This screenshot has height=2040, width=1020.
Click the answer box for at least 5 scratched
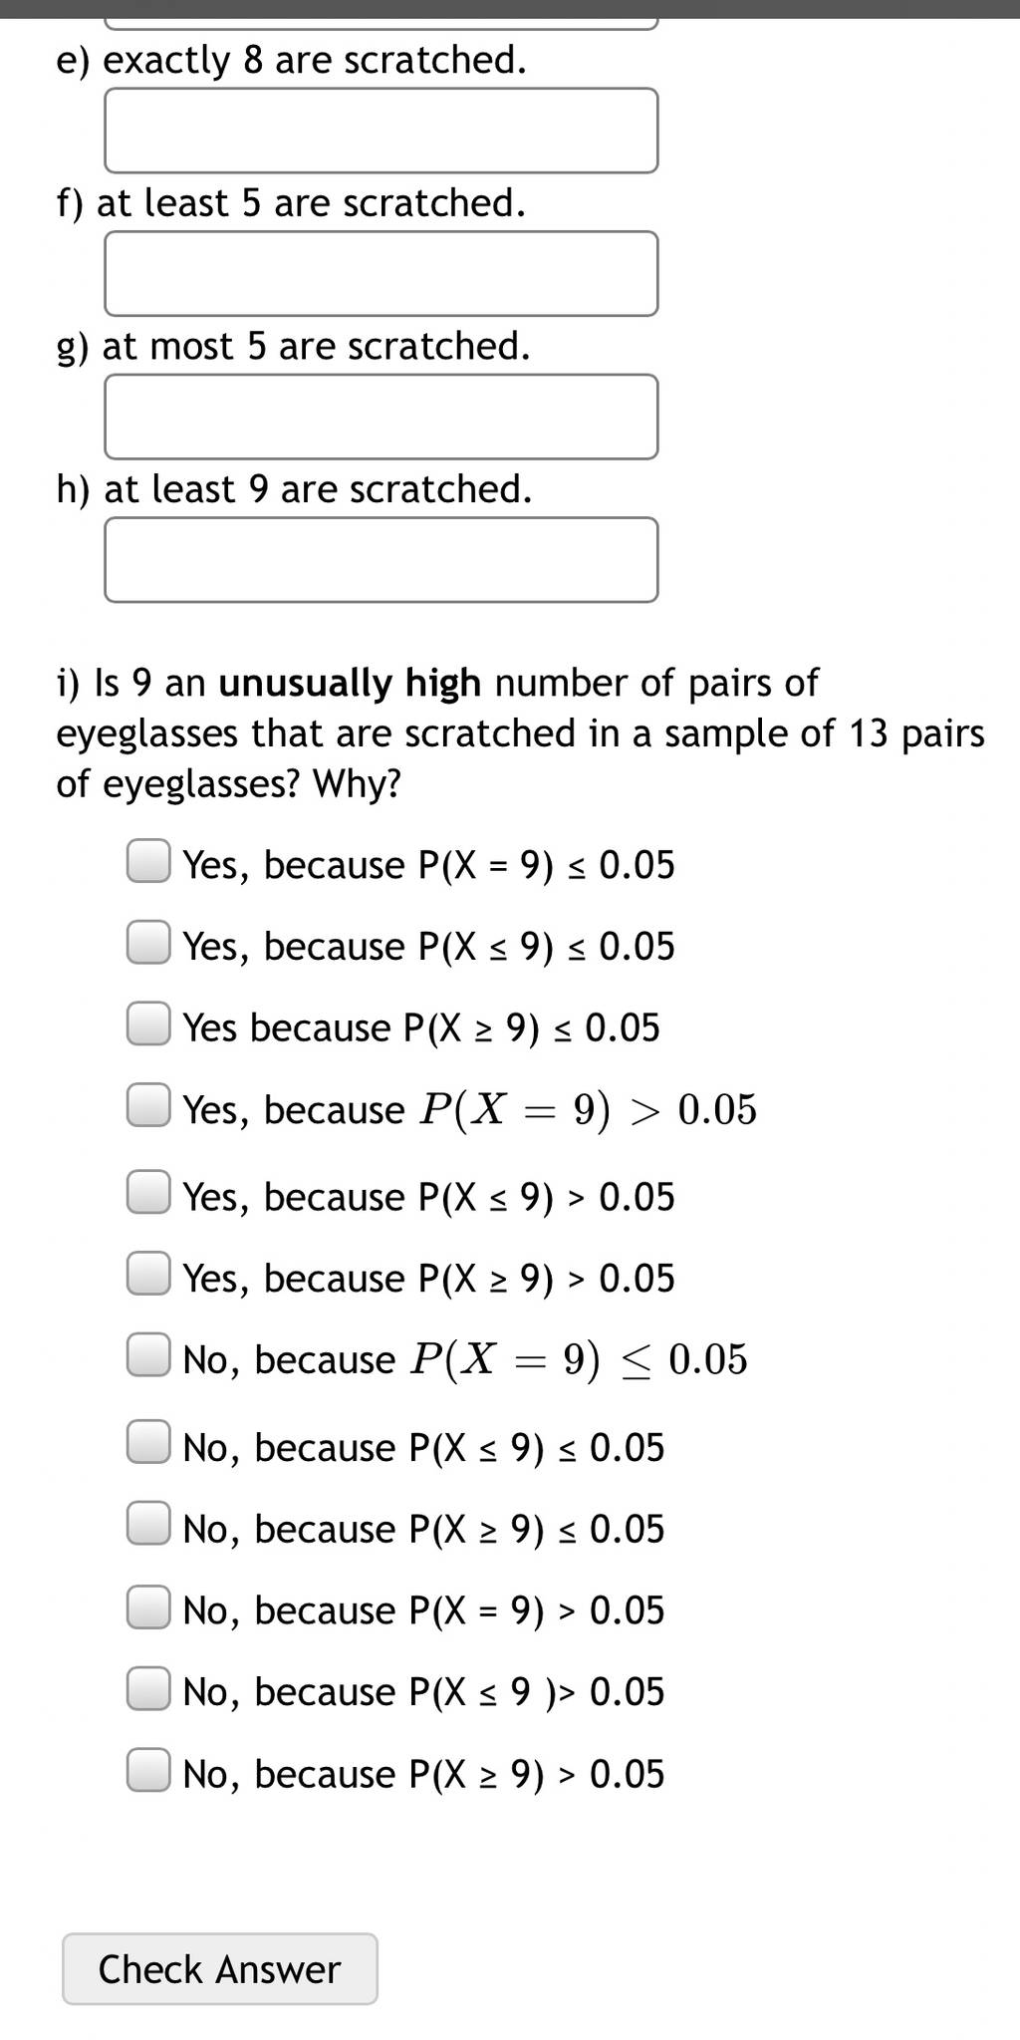point(381,274)
